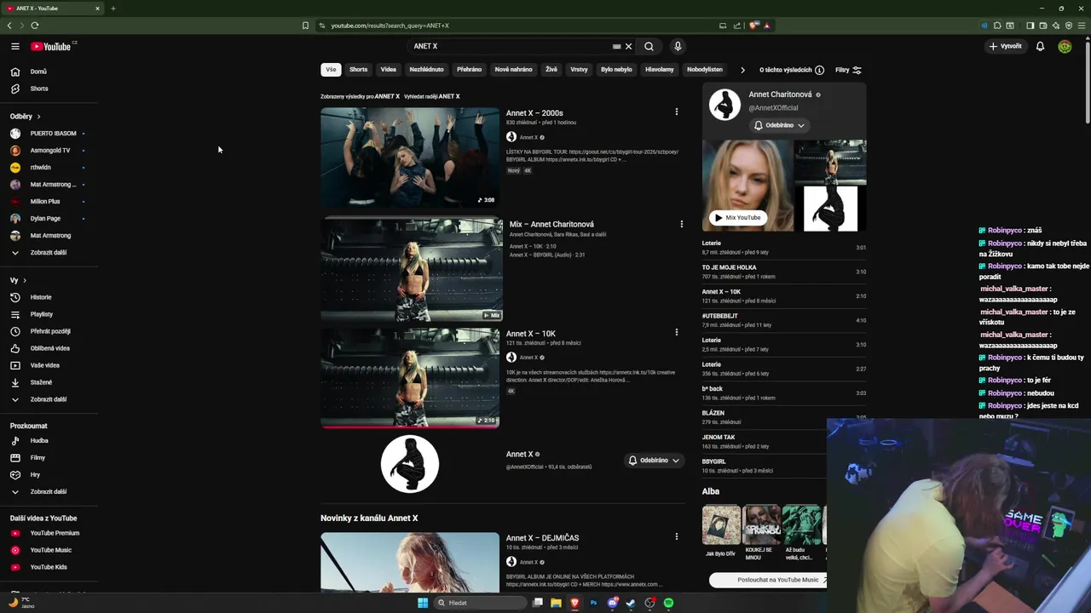Click the Annet X channel avatar
Viewport: 1091px width, 613px height.
click(x=410, y=464)
